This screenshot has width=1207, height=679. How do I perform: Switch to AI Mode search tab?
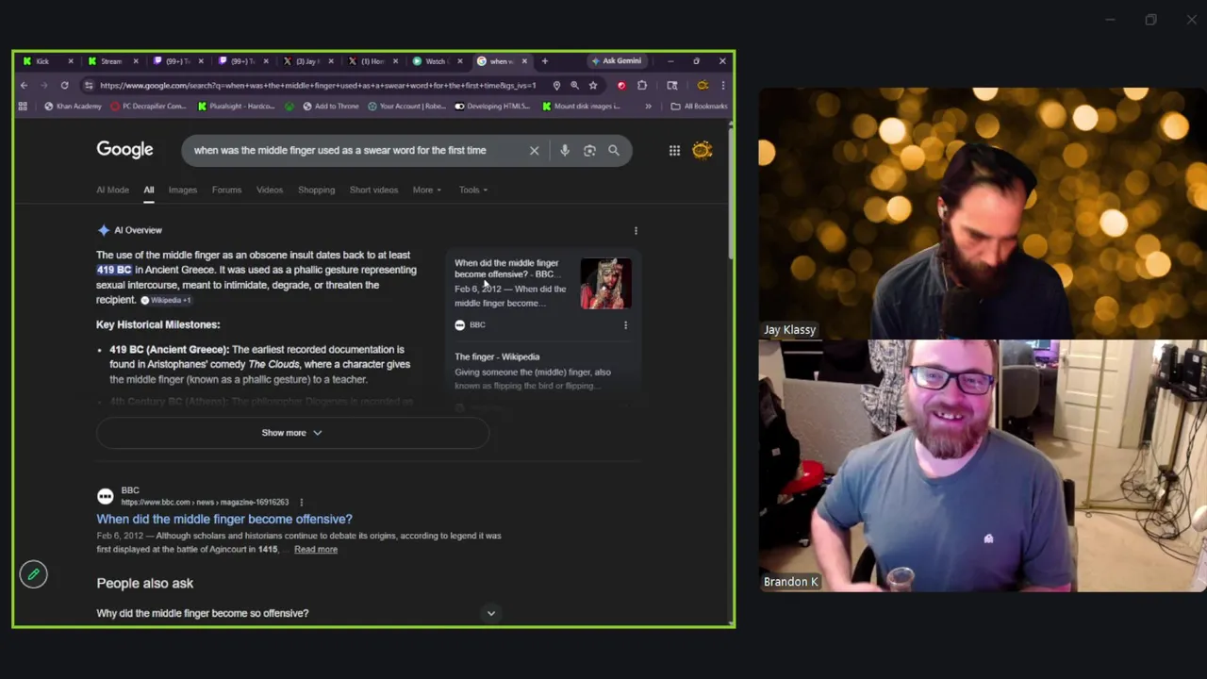(x=112, y=190)
